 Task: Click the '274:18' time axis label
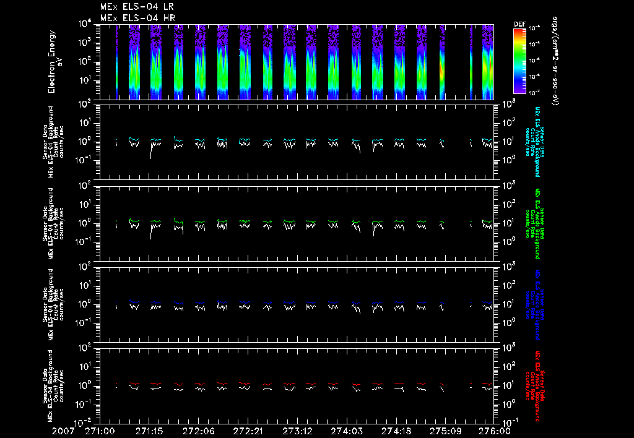point(396,431)
